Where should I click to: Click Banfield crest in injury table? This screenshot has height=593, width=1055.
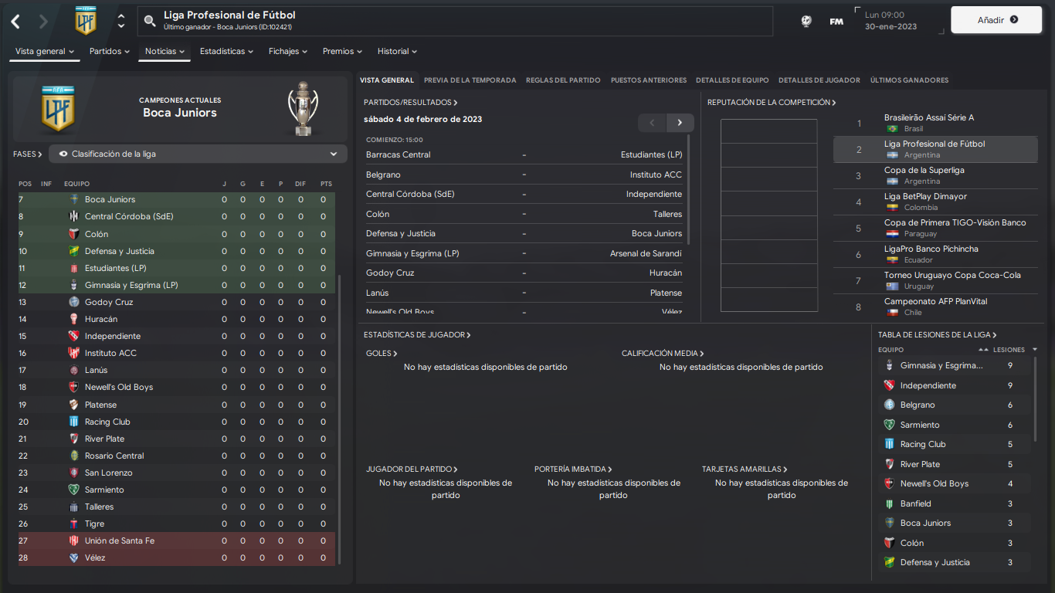[x=889, y=503]
